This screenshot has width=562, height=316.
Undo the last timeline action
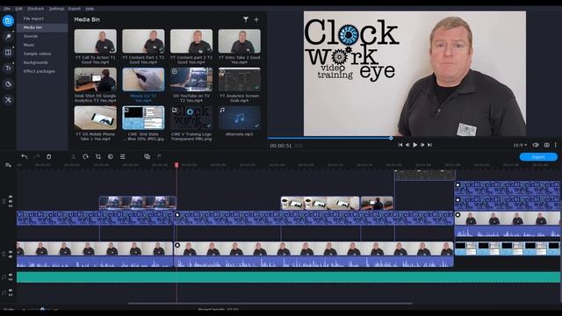[x=24, y=156]
